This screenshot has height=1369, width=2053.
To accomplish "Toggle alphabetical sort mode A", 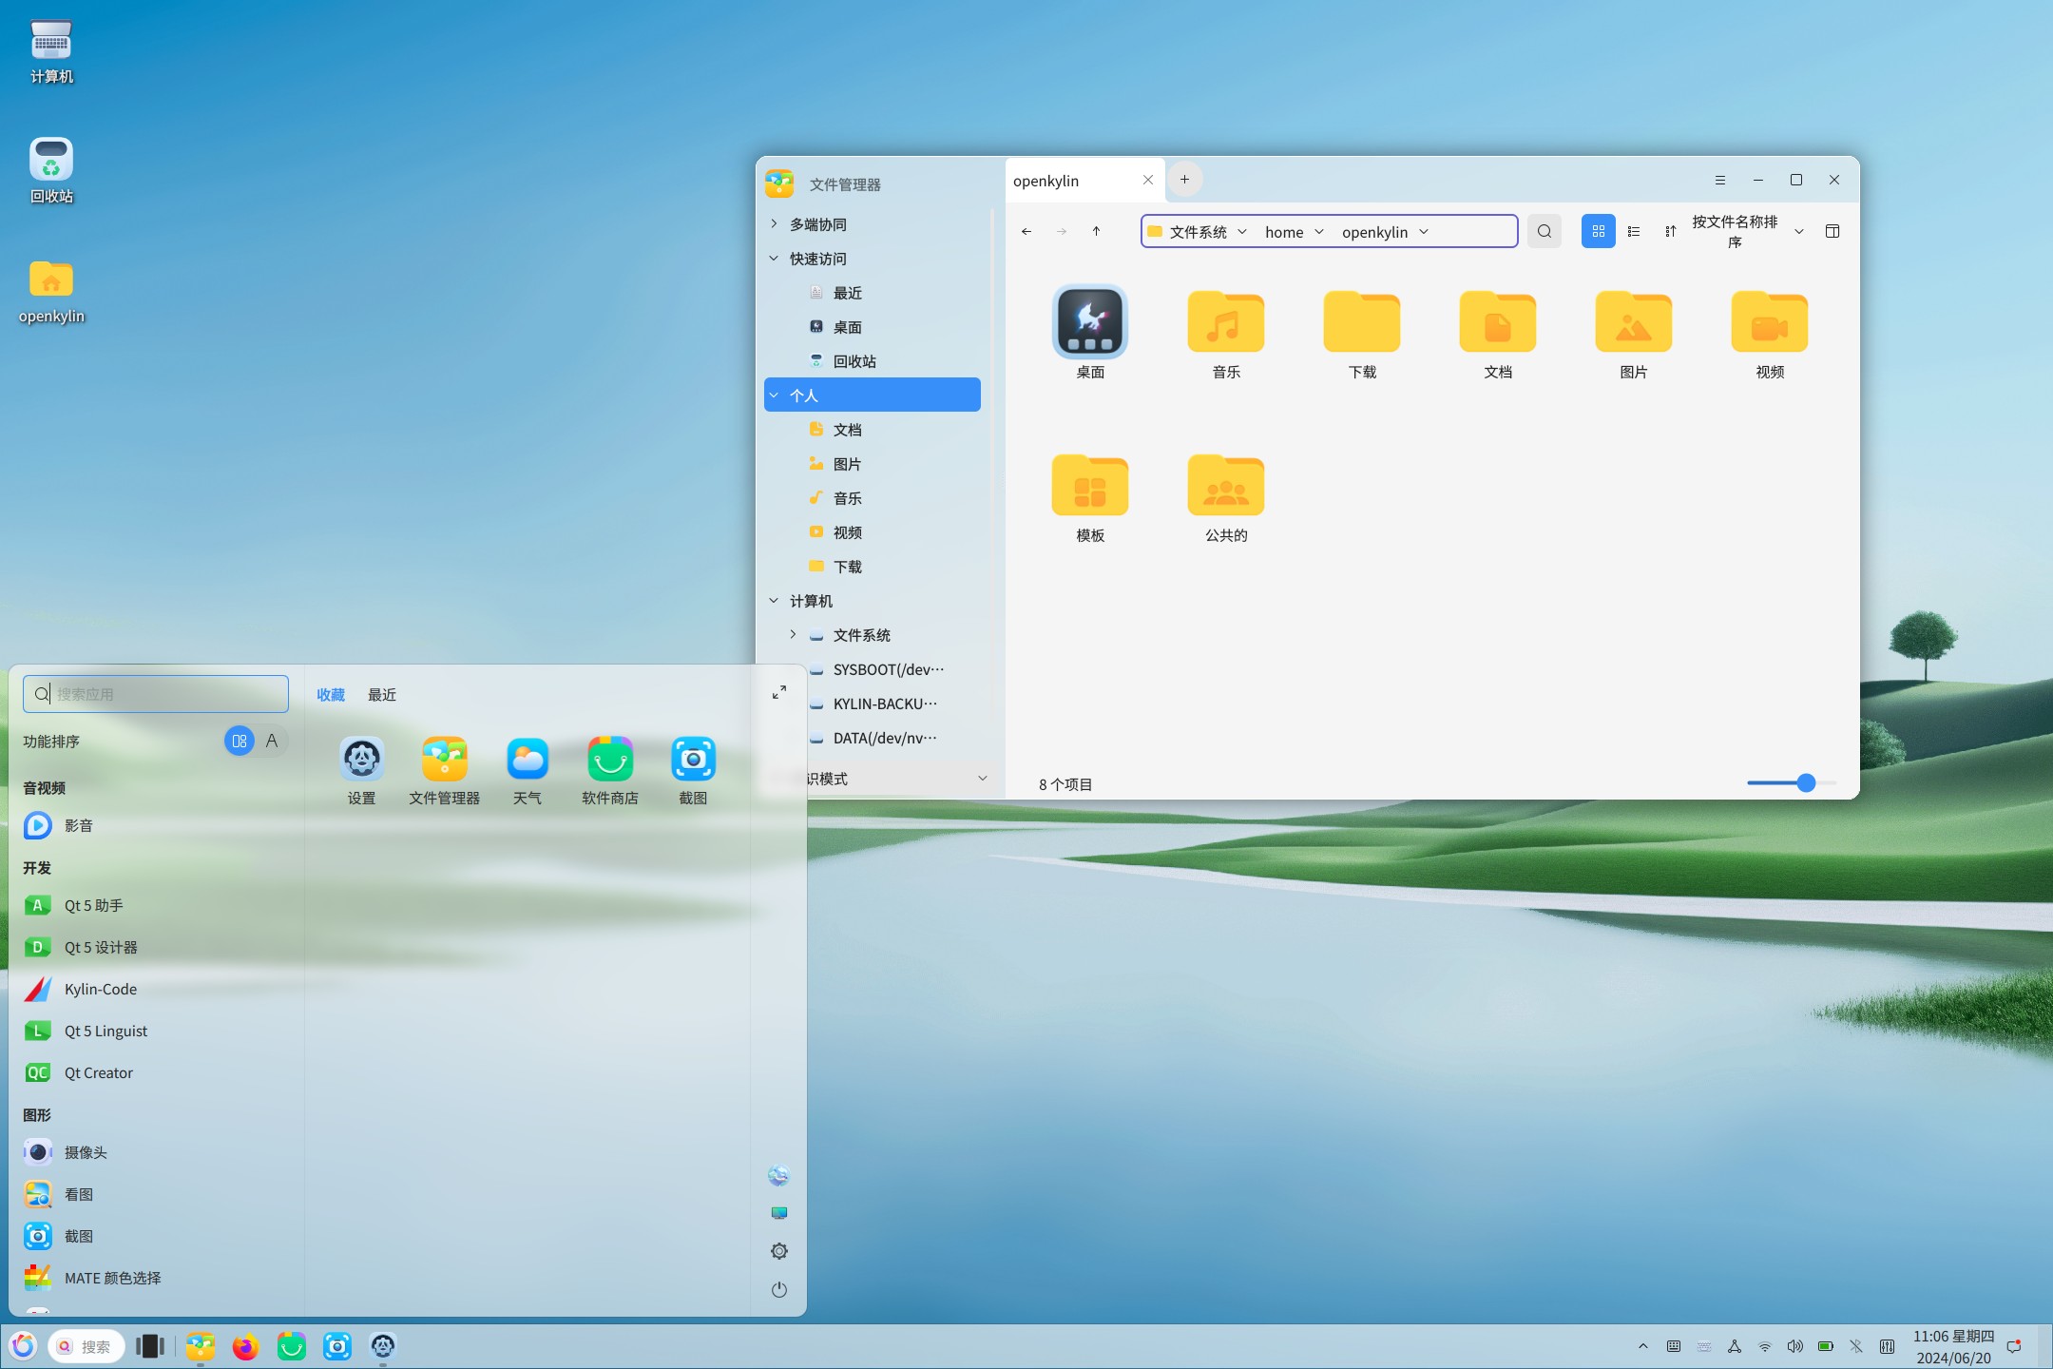I will 272,741.
